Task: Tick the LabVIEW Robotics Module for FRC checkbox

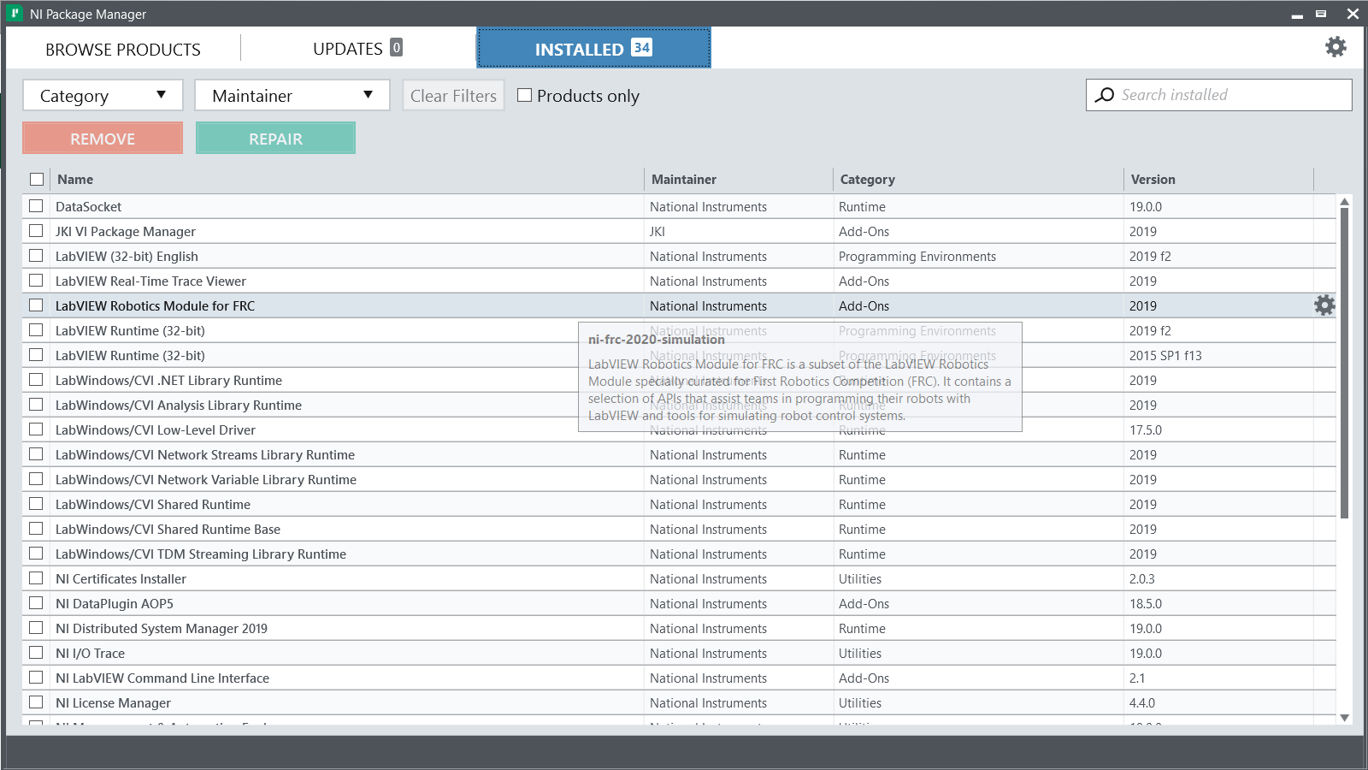Action: (36, 305)
